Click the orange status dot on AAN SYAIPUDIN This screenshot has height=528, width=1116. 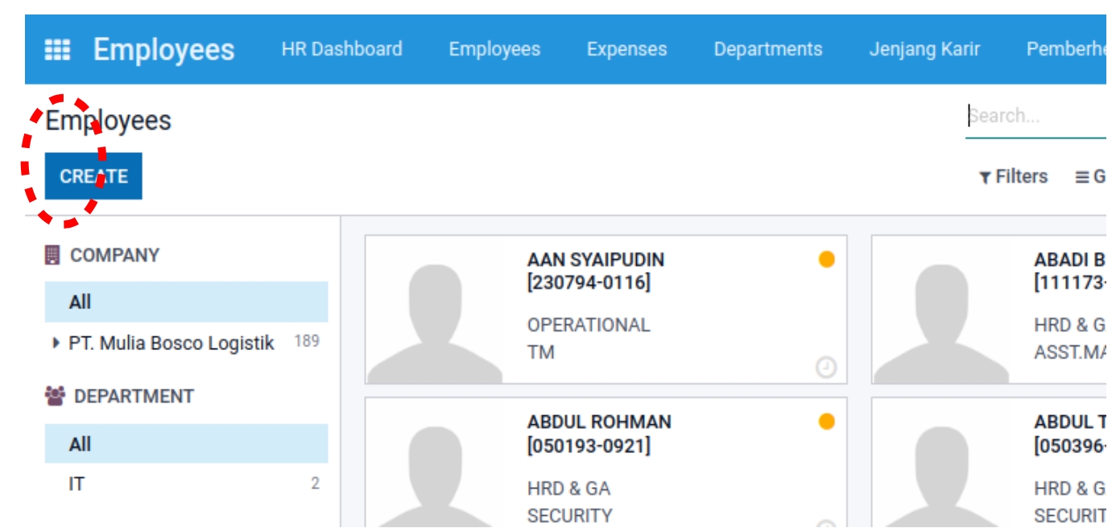tap(826, 259)
